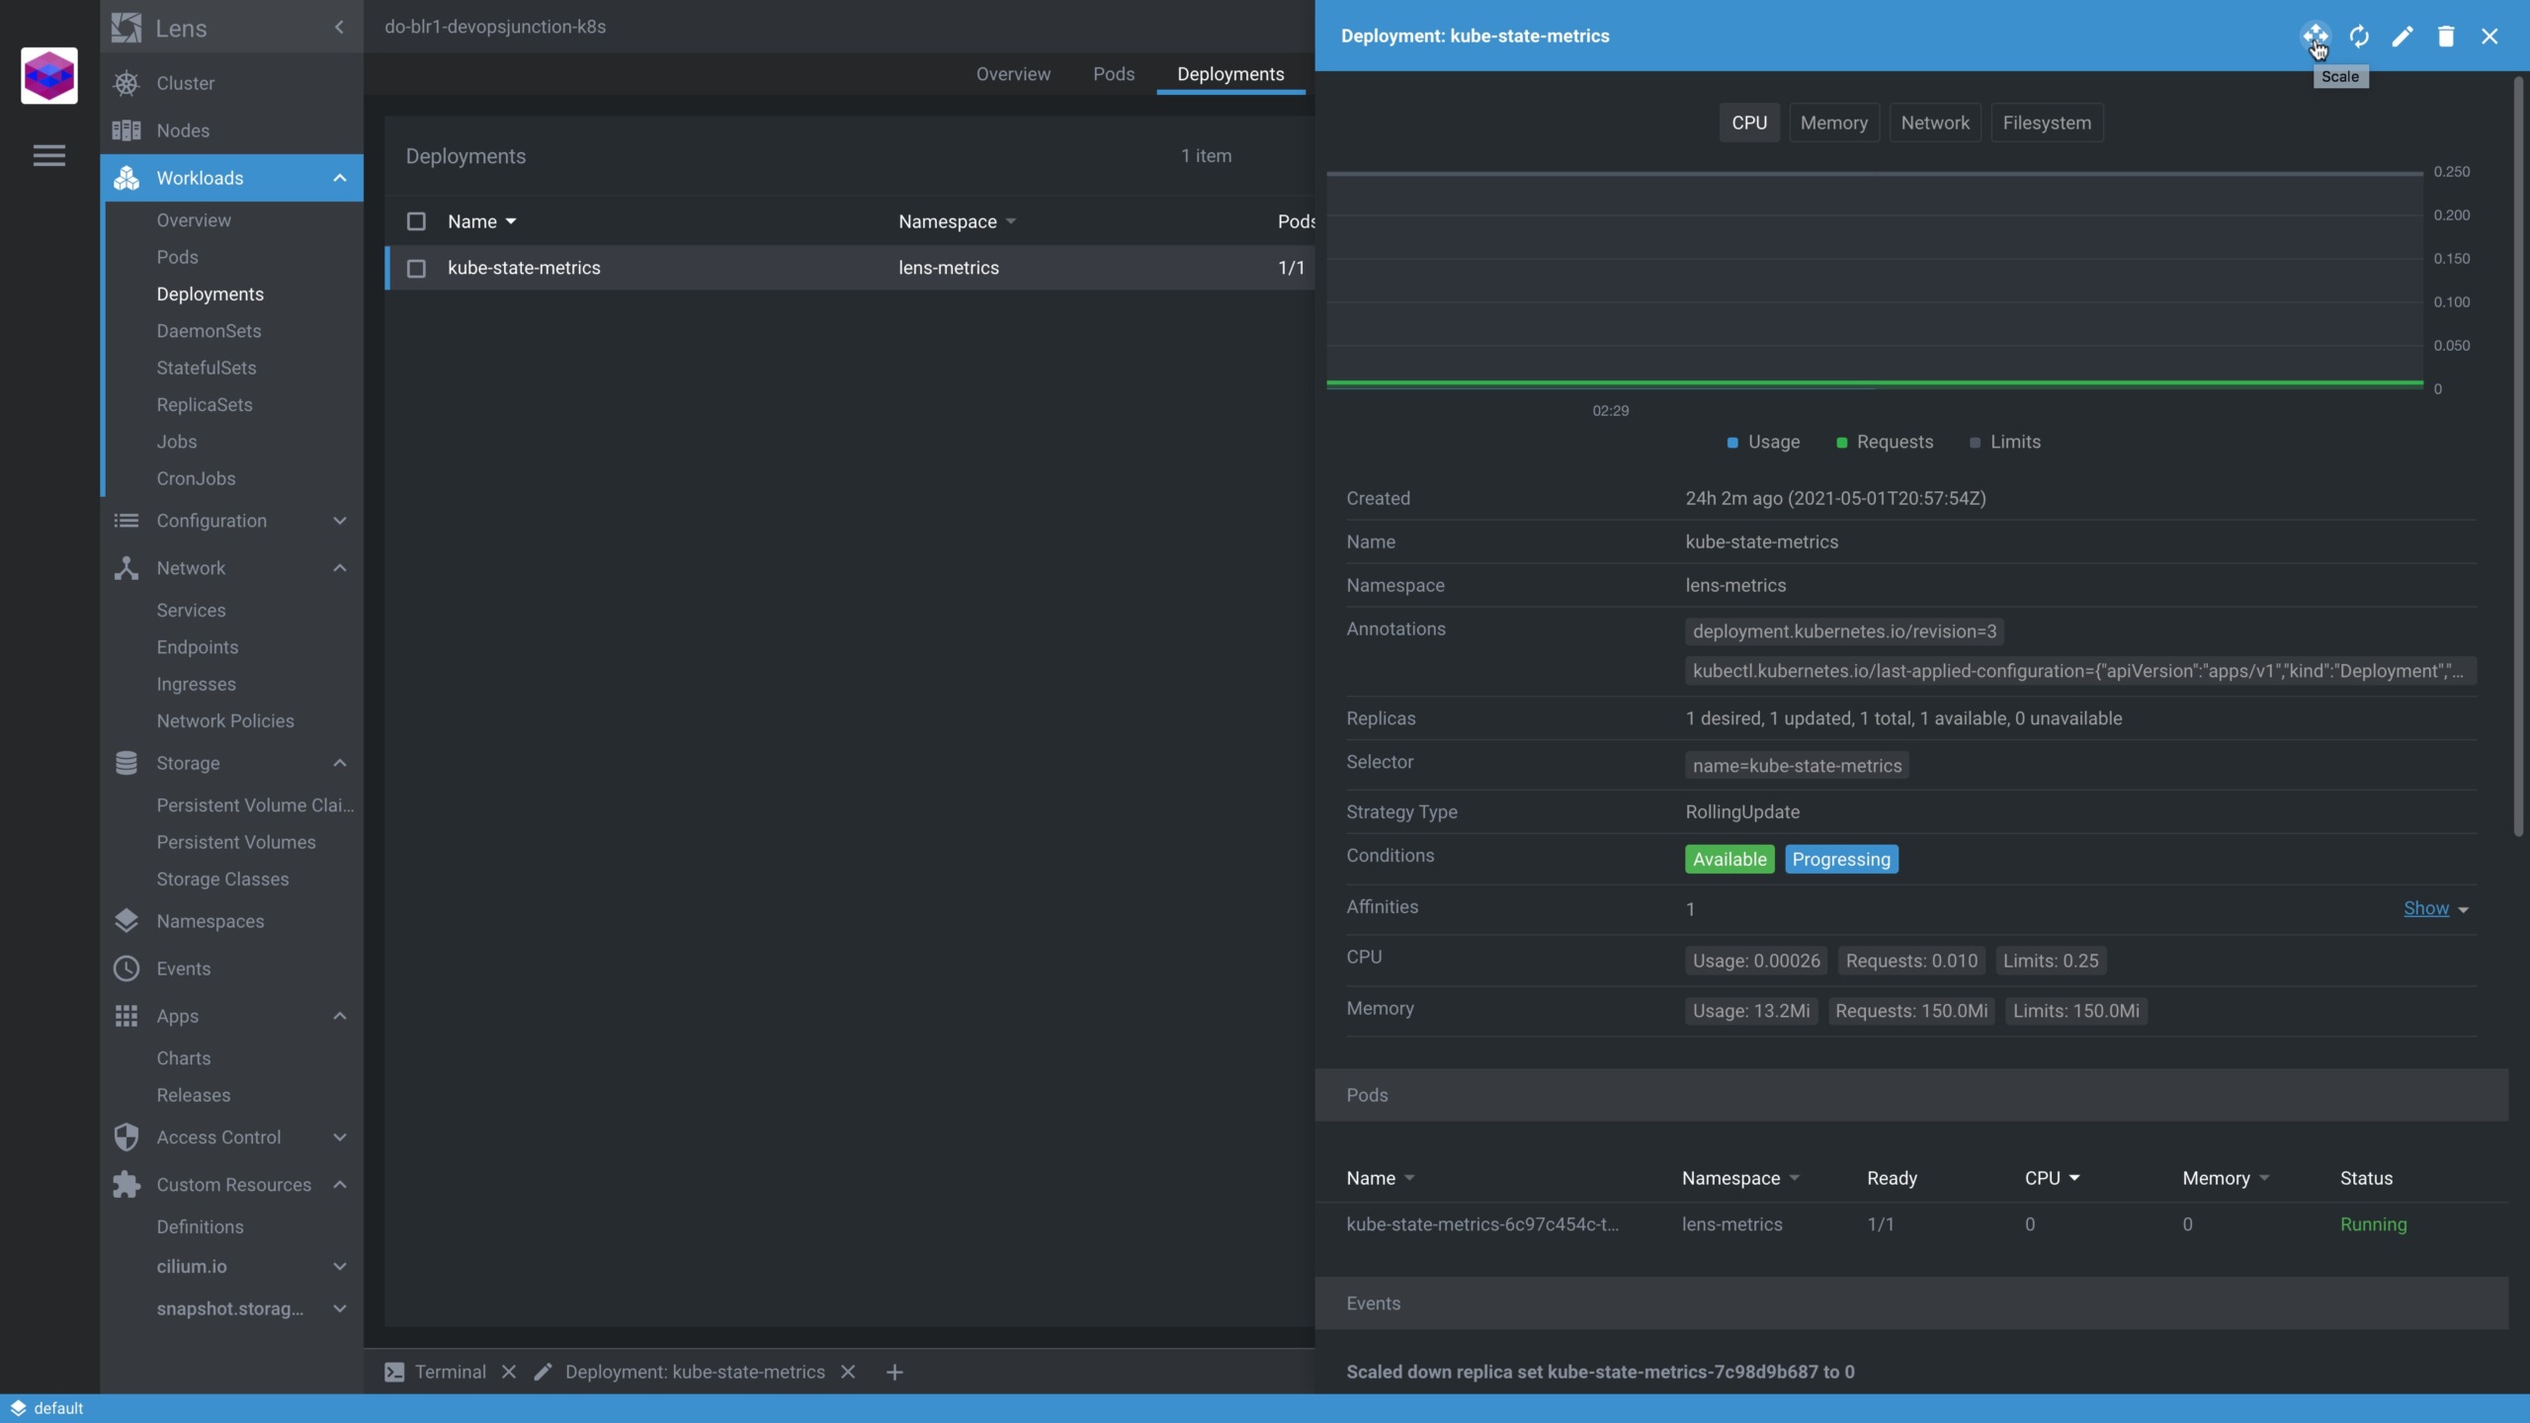This screenshot has height=1423, width=2530.
Task: Sort pods table by Memory column
Action: 2226,1178
